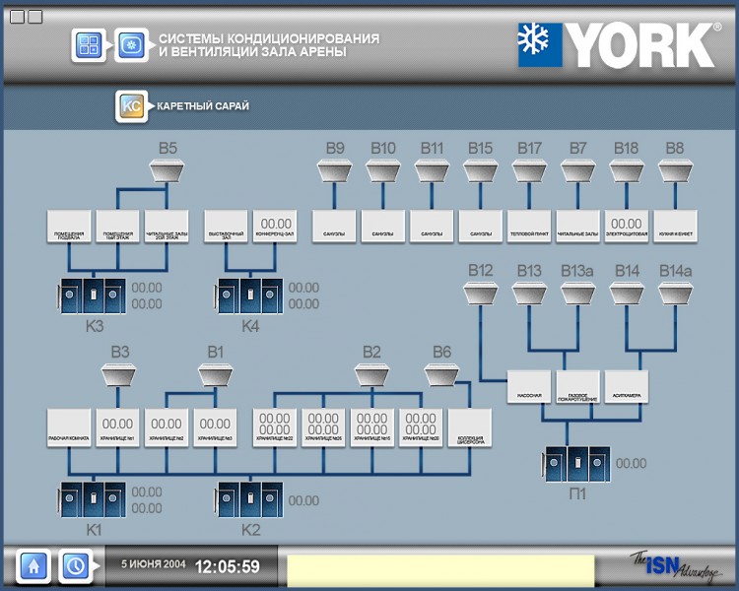Open the Рабочая комната room box
Screen dimensions: 739x591
[69, 427]
